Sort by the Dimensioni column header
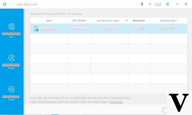This screenshot has height=115, width=192. 139,21
